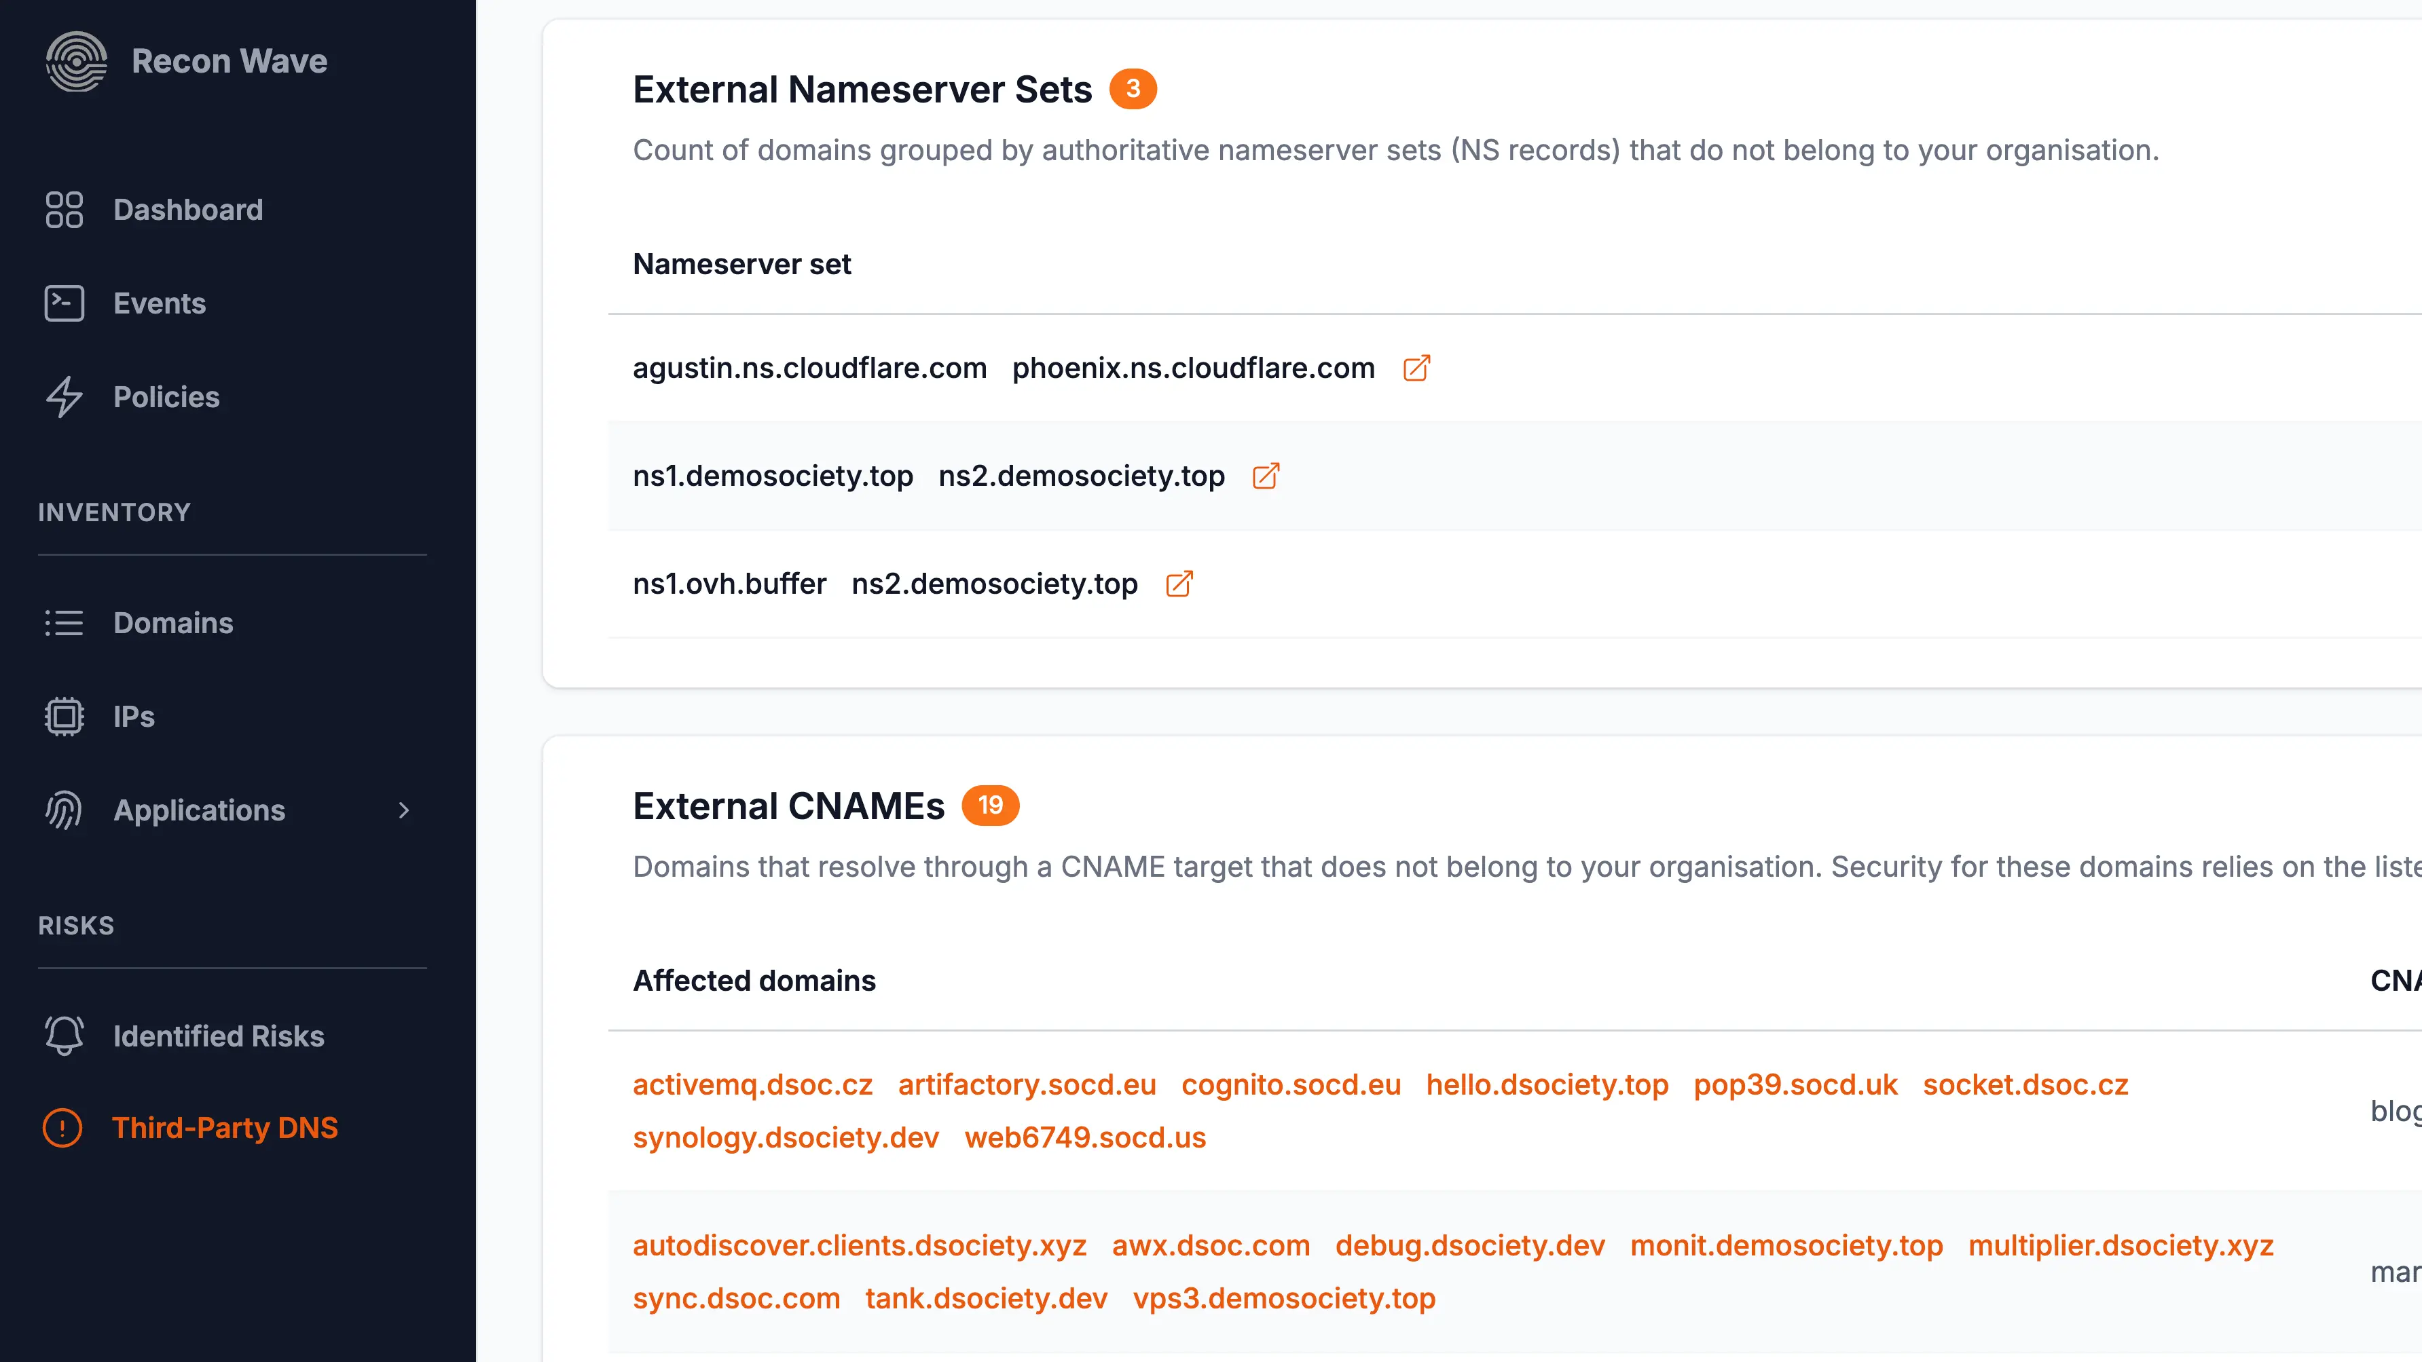Open socket.dsoc.cz domain link
This screenshot has width=2422, height=1362.
pyautogui.click(x=2025, y=1084)
